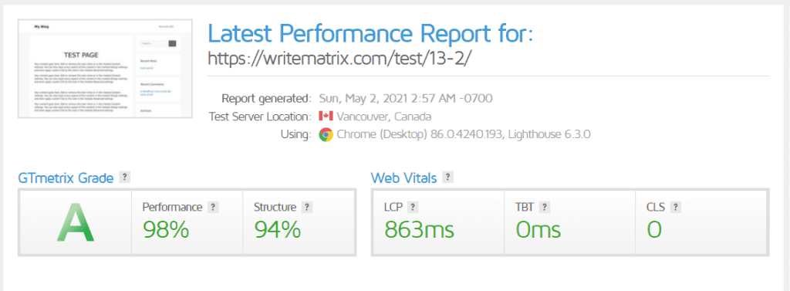The width and height of the screenshot is (790, 291).
Task: Click the 863ms LCP value
Action: pos(419,230)
